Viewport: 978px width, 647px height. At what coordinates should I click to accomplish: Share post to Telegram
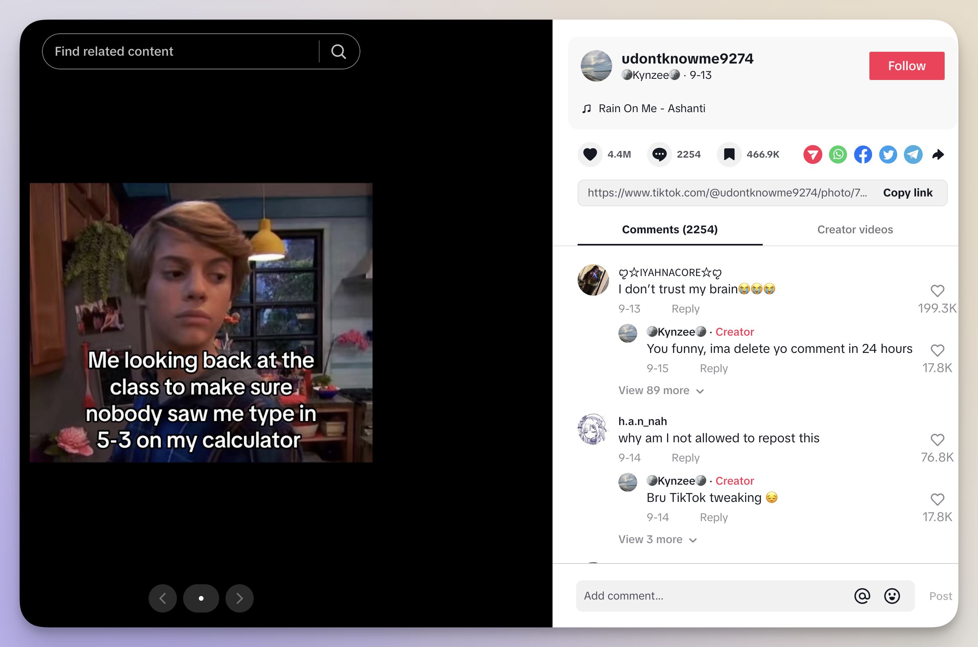[913, 155]
